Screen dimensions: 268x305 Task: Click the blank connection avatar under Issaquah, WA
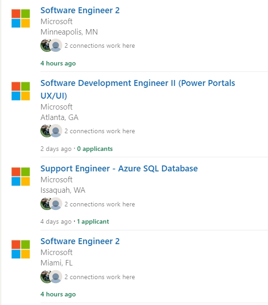click(x=56, y=204)
